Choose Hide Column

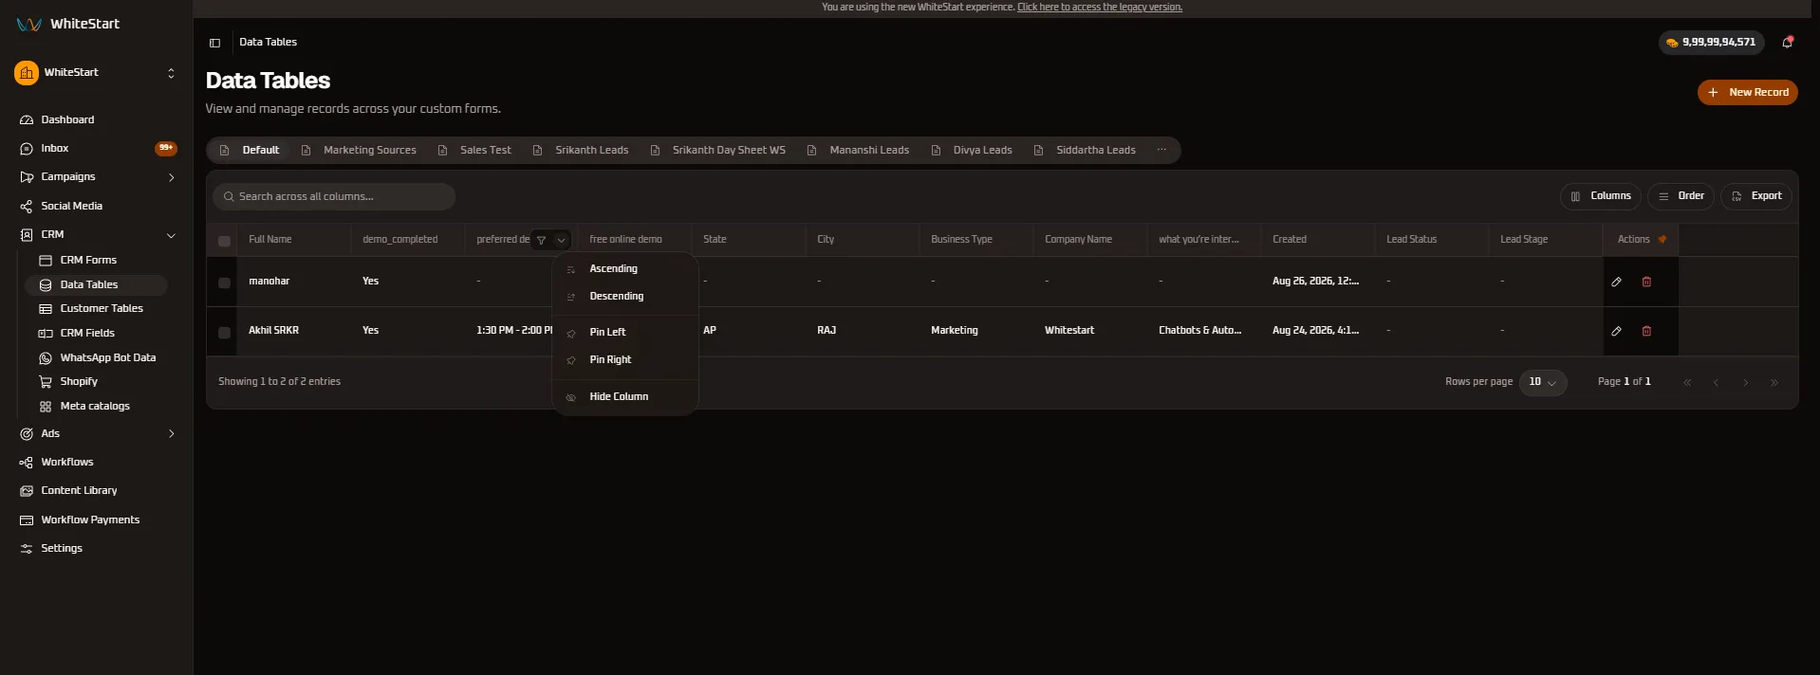[x=625, y=397]
